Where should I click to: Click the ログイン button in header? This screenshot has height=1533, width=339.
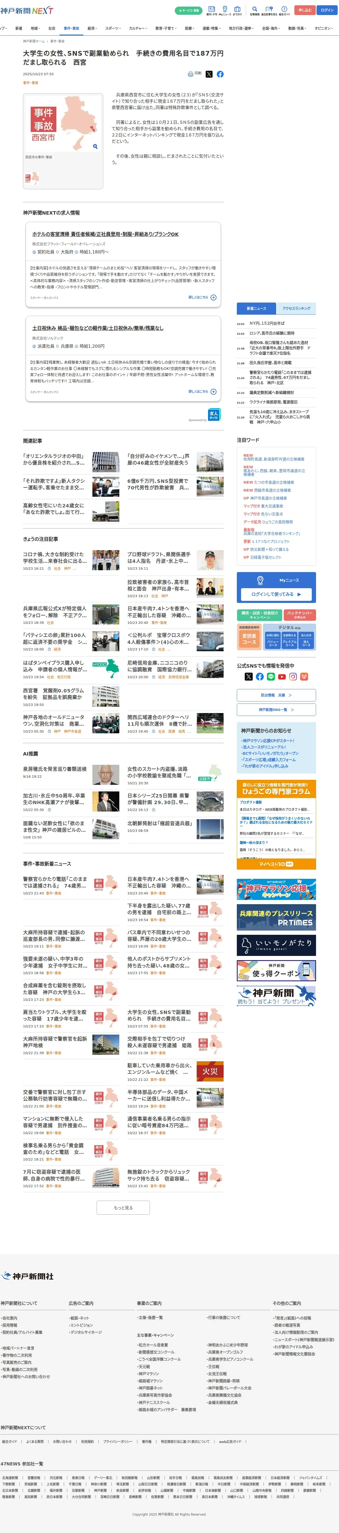click(x=327, y=10)
